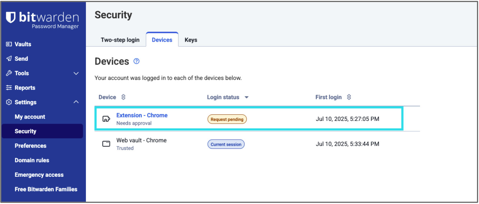Open the Keys tab
479x204 pixels.
coord(191,40)
